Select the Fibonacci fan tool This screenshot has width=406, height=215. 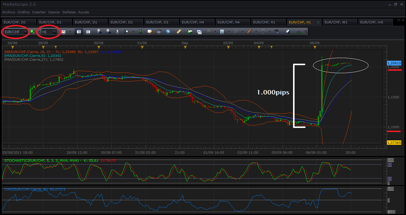point(236,32)
